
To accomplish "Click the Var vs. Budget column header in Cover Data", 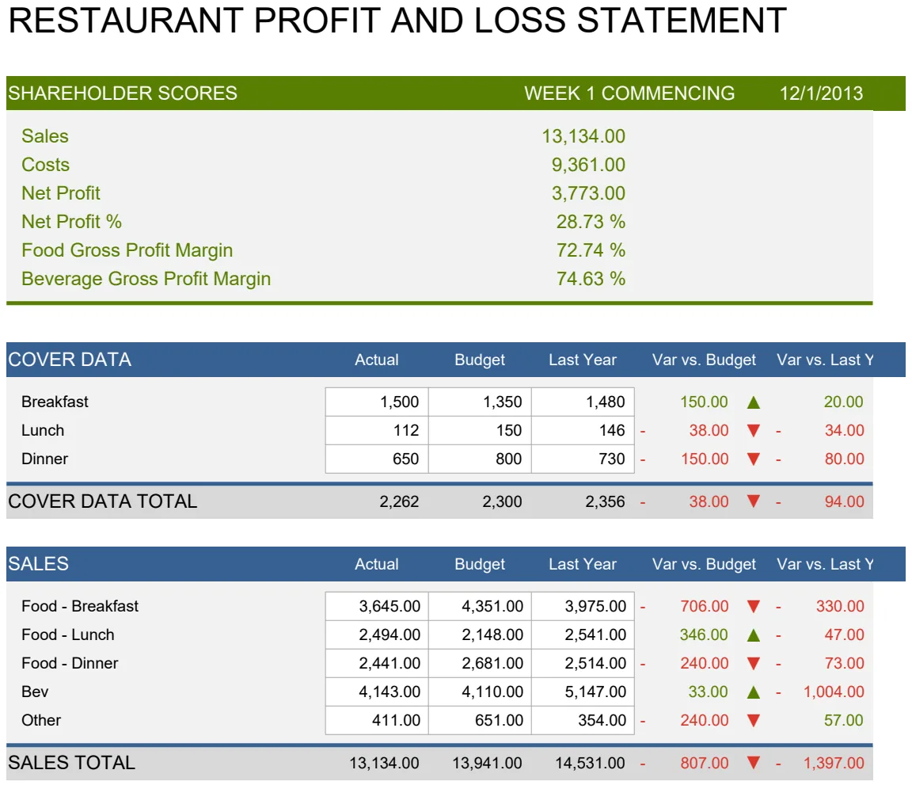I will point(704,360).
